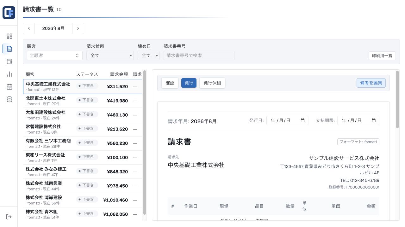Image resolution: width=405 pixels, height=227 pixels.
Task: Select the 株式会社 みなみ建工 row
Action: tap(83, 172)
